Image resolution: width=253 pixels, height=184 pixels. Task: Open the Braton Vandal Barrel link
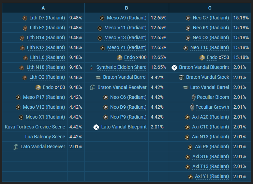pos(125,77)
